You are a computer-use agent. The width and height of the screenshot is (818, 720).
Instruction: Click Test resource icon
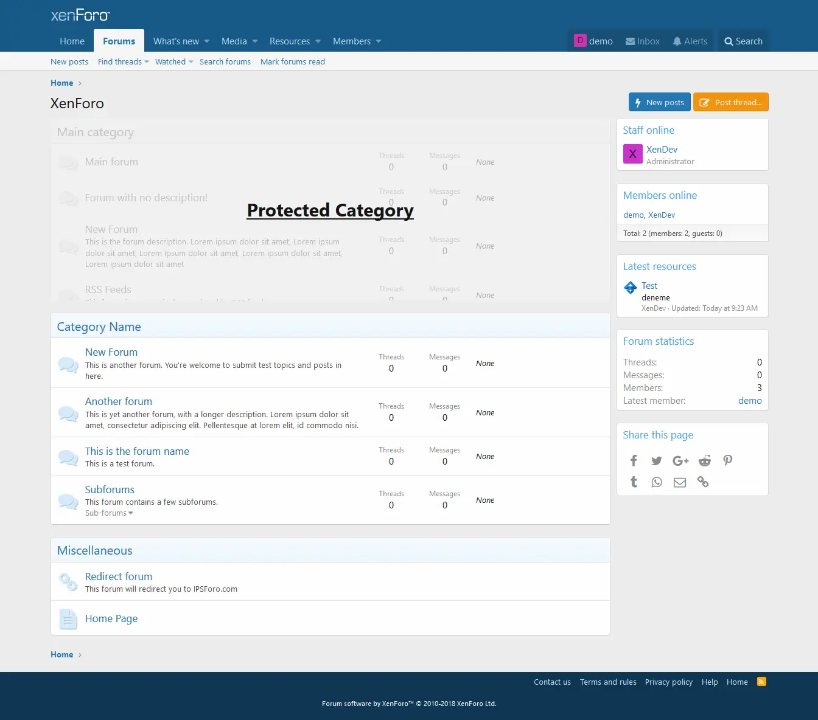(631, 288)
